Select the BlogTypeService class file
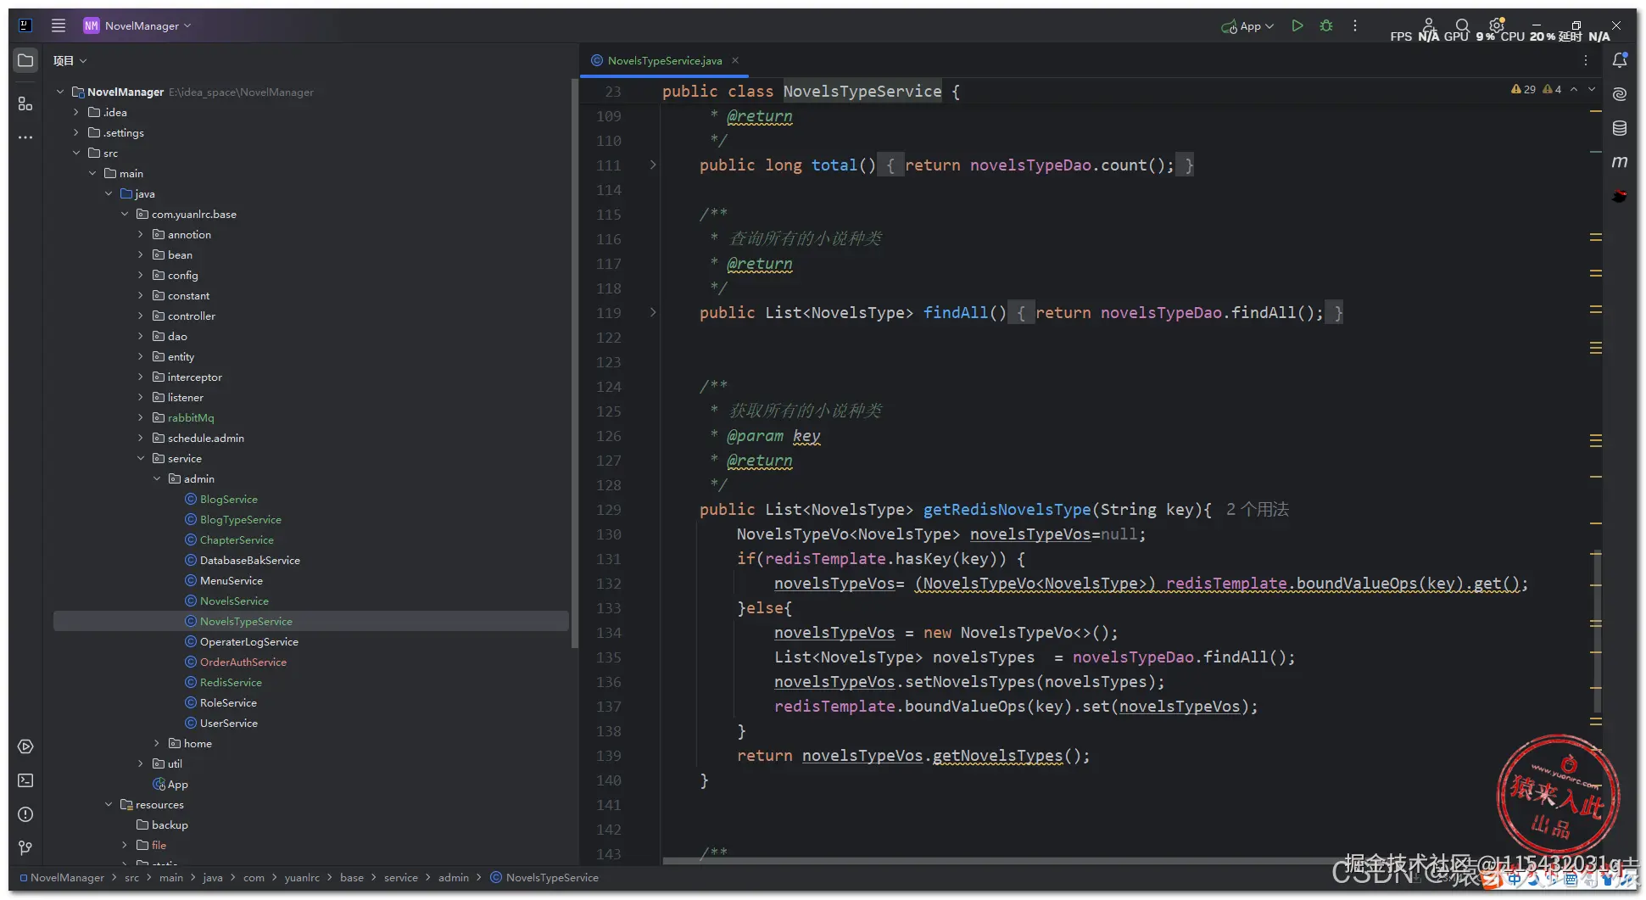 coord(240,519)
